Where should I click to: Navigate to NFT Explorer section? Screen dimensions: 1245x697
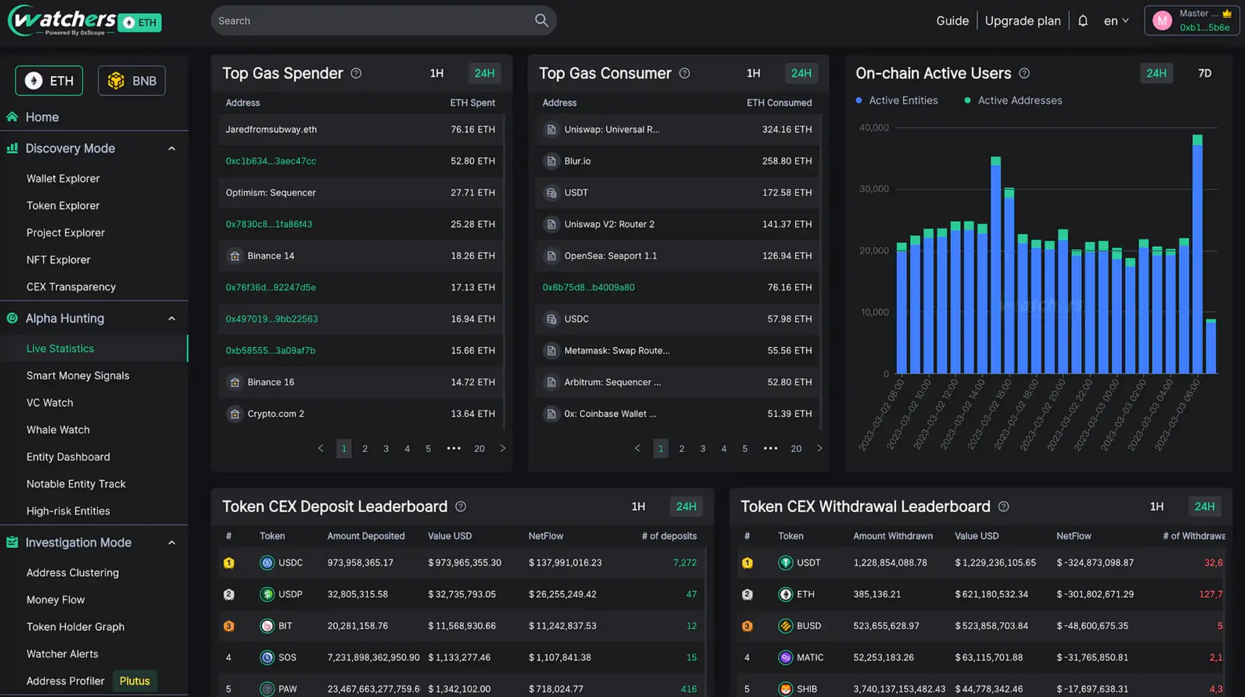point(57,260)
